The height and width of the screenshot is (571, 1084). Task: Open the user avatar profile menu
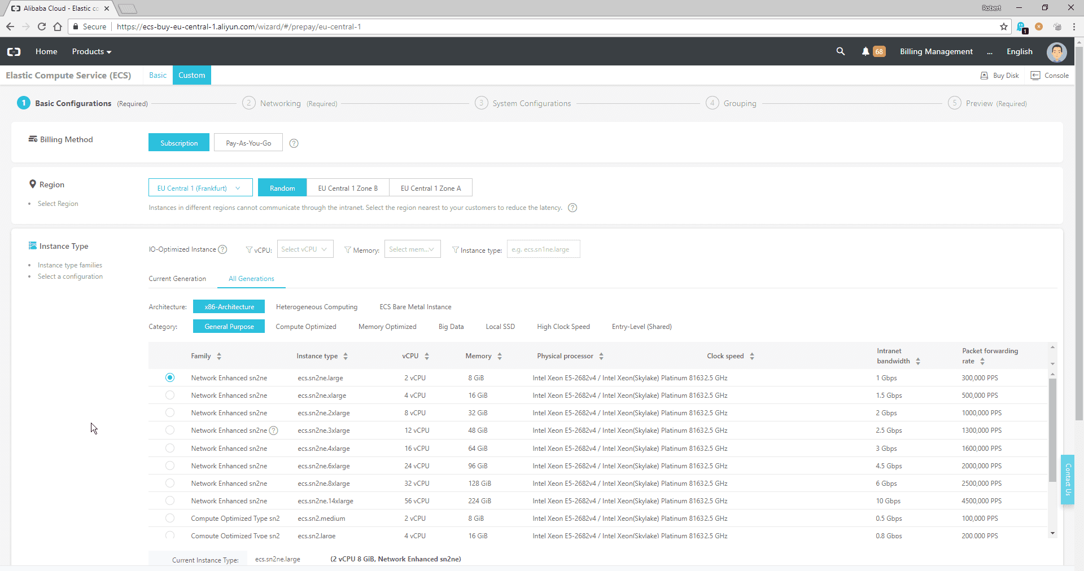[x=1056, y=52]
